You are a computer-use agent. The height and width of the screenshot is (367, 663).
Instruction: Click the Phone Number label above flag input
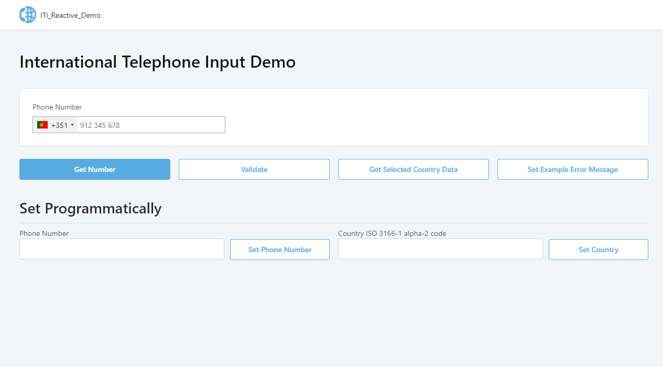tap(57, 107)
